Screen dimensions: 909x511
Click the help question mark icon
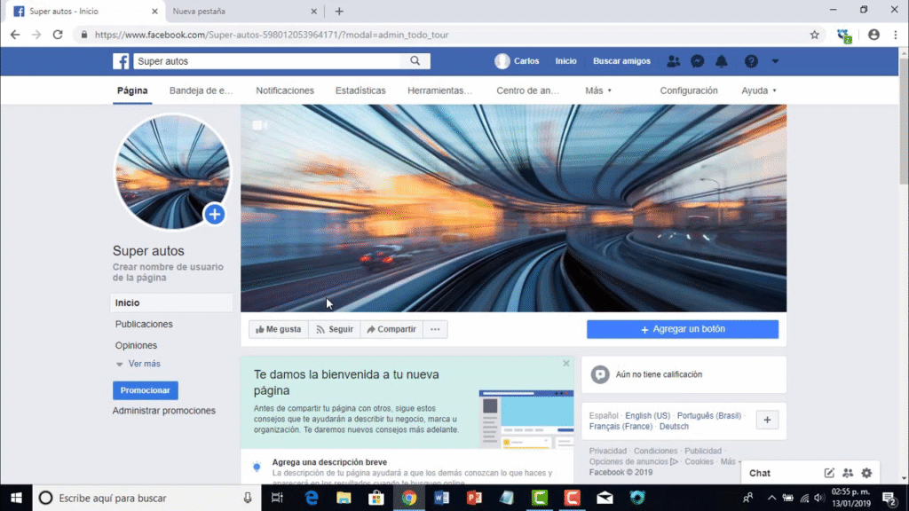tap(751, 61)
